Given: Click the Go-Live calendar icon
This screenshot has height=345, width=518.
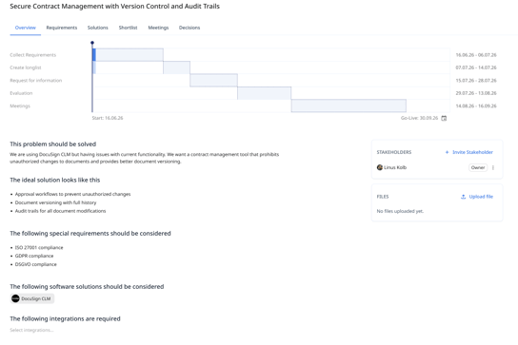Looking at the screenshot, I should 444,118.
